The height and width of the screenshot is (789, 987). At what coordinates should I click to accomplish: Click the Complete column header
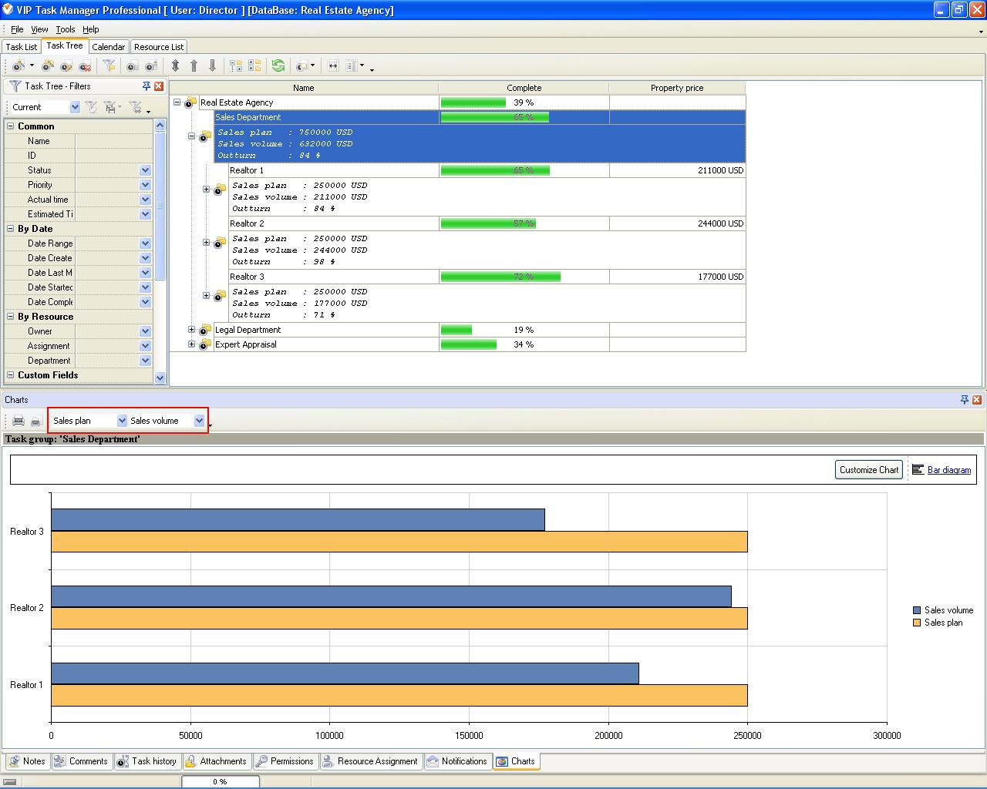pyautogui.click(x=524, y=88)
